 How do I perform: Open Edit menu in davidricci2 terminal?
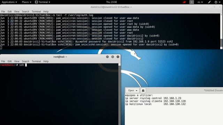tap(9, 11)
